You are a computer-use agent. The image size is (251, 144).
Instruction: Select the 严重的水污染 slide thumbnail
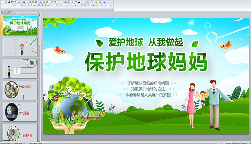(x=20, y=90)
